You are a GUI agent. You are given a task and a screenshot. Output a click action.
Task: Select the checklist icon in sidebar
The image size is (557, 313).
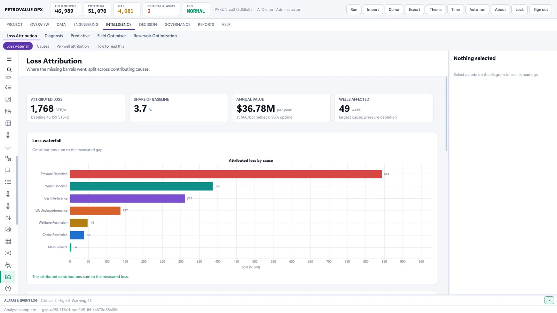coord(8,88)
